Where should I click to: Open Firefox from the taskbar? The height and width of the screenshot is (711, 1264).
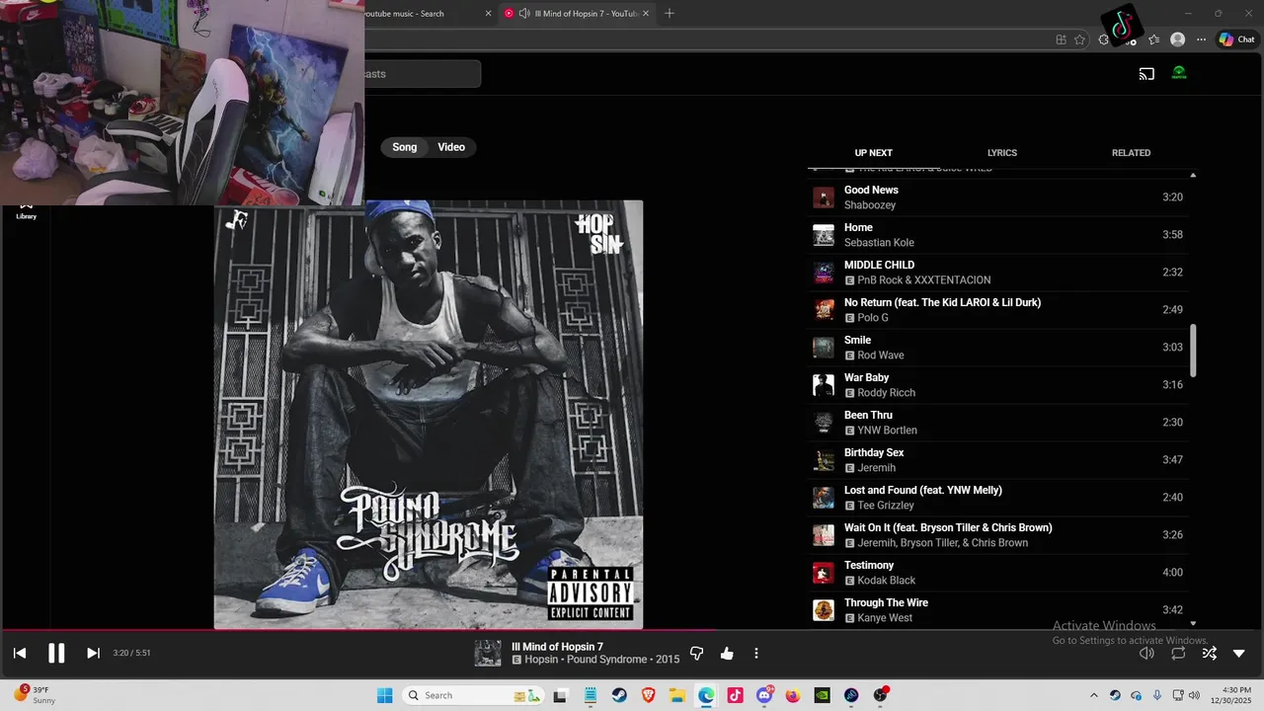click(793, 695)
